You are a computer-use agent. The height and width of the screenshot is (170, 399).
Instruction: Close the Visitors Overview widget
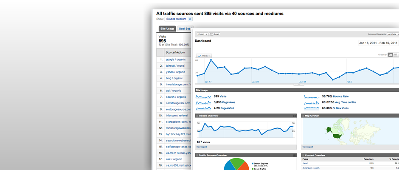click(295, 116)
